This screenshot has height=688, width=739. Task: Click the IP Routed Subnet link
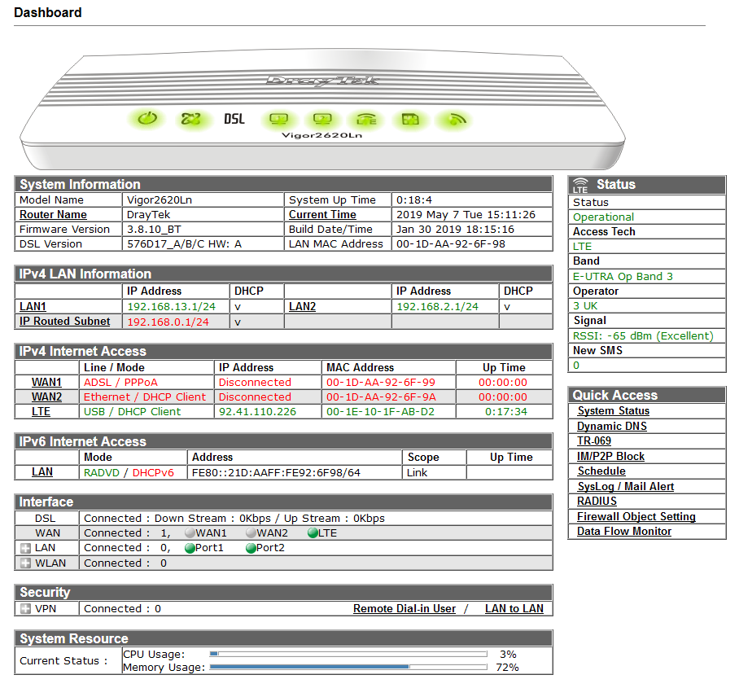(64, 321)
